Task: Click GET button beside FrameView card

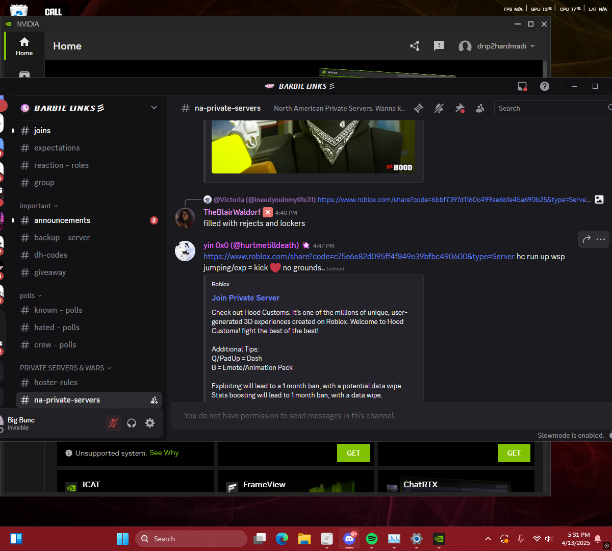Action: 353,453
